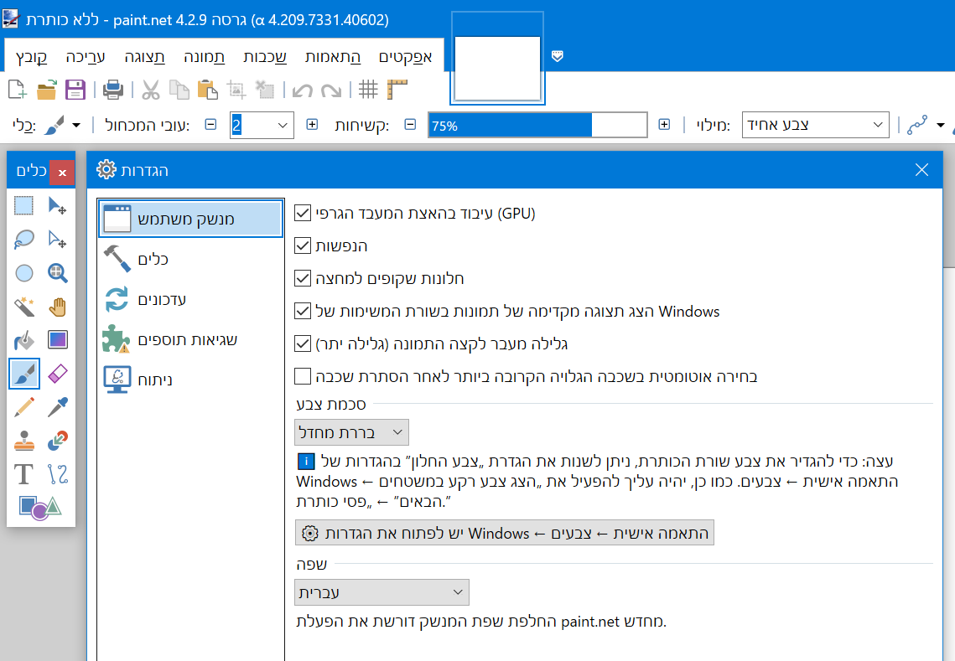This screenshot has height=661, width=955.
Task: Select the Pan hand tool
Action: [57, 306]
